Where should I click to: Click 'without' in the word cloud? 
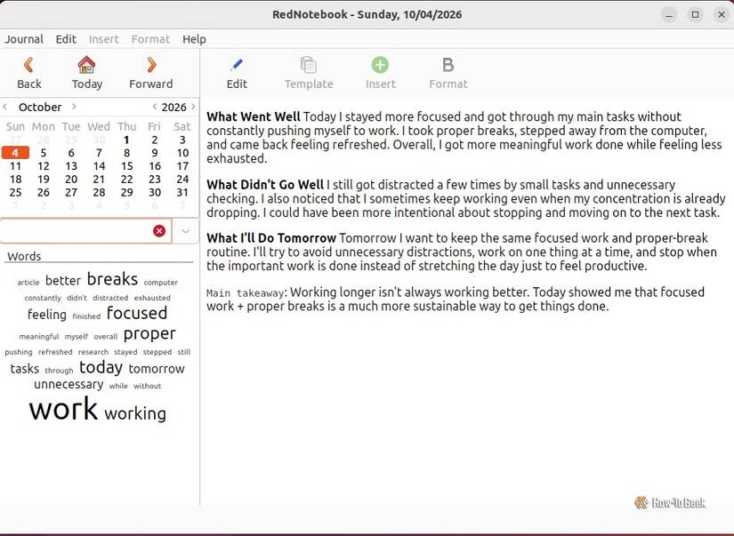click(147, 387)
